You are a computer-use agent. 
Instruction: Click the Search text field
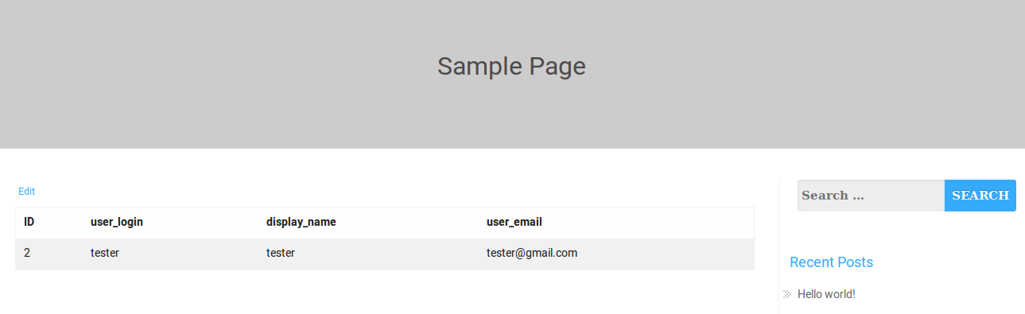pos(871,196)
